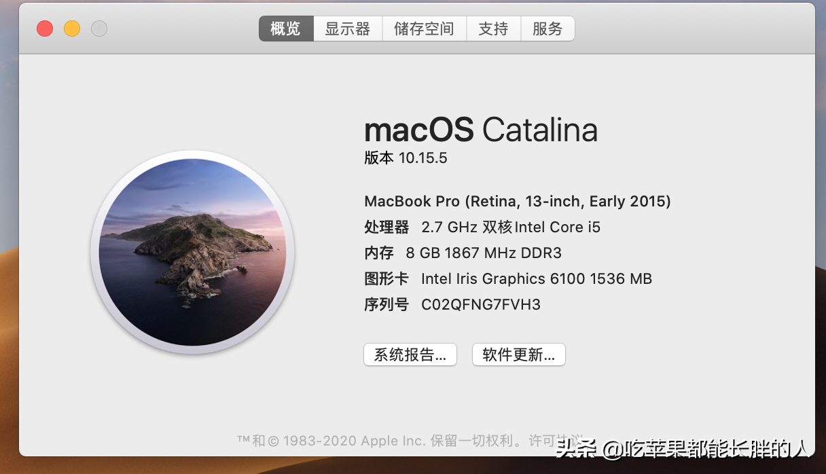Close the About This Mac window

45,29
